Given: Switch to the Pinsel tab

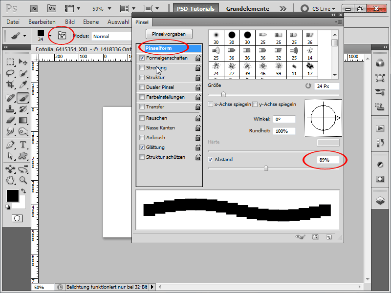Looking at the screenshot, I should click(142, 22).
